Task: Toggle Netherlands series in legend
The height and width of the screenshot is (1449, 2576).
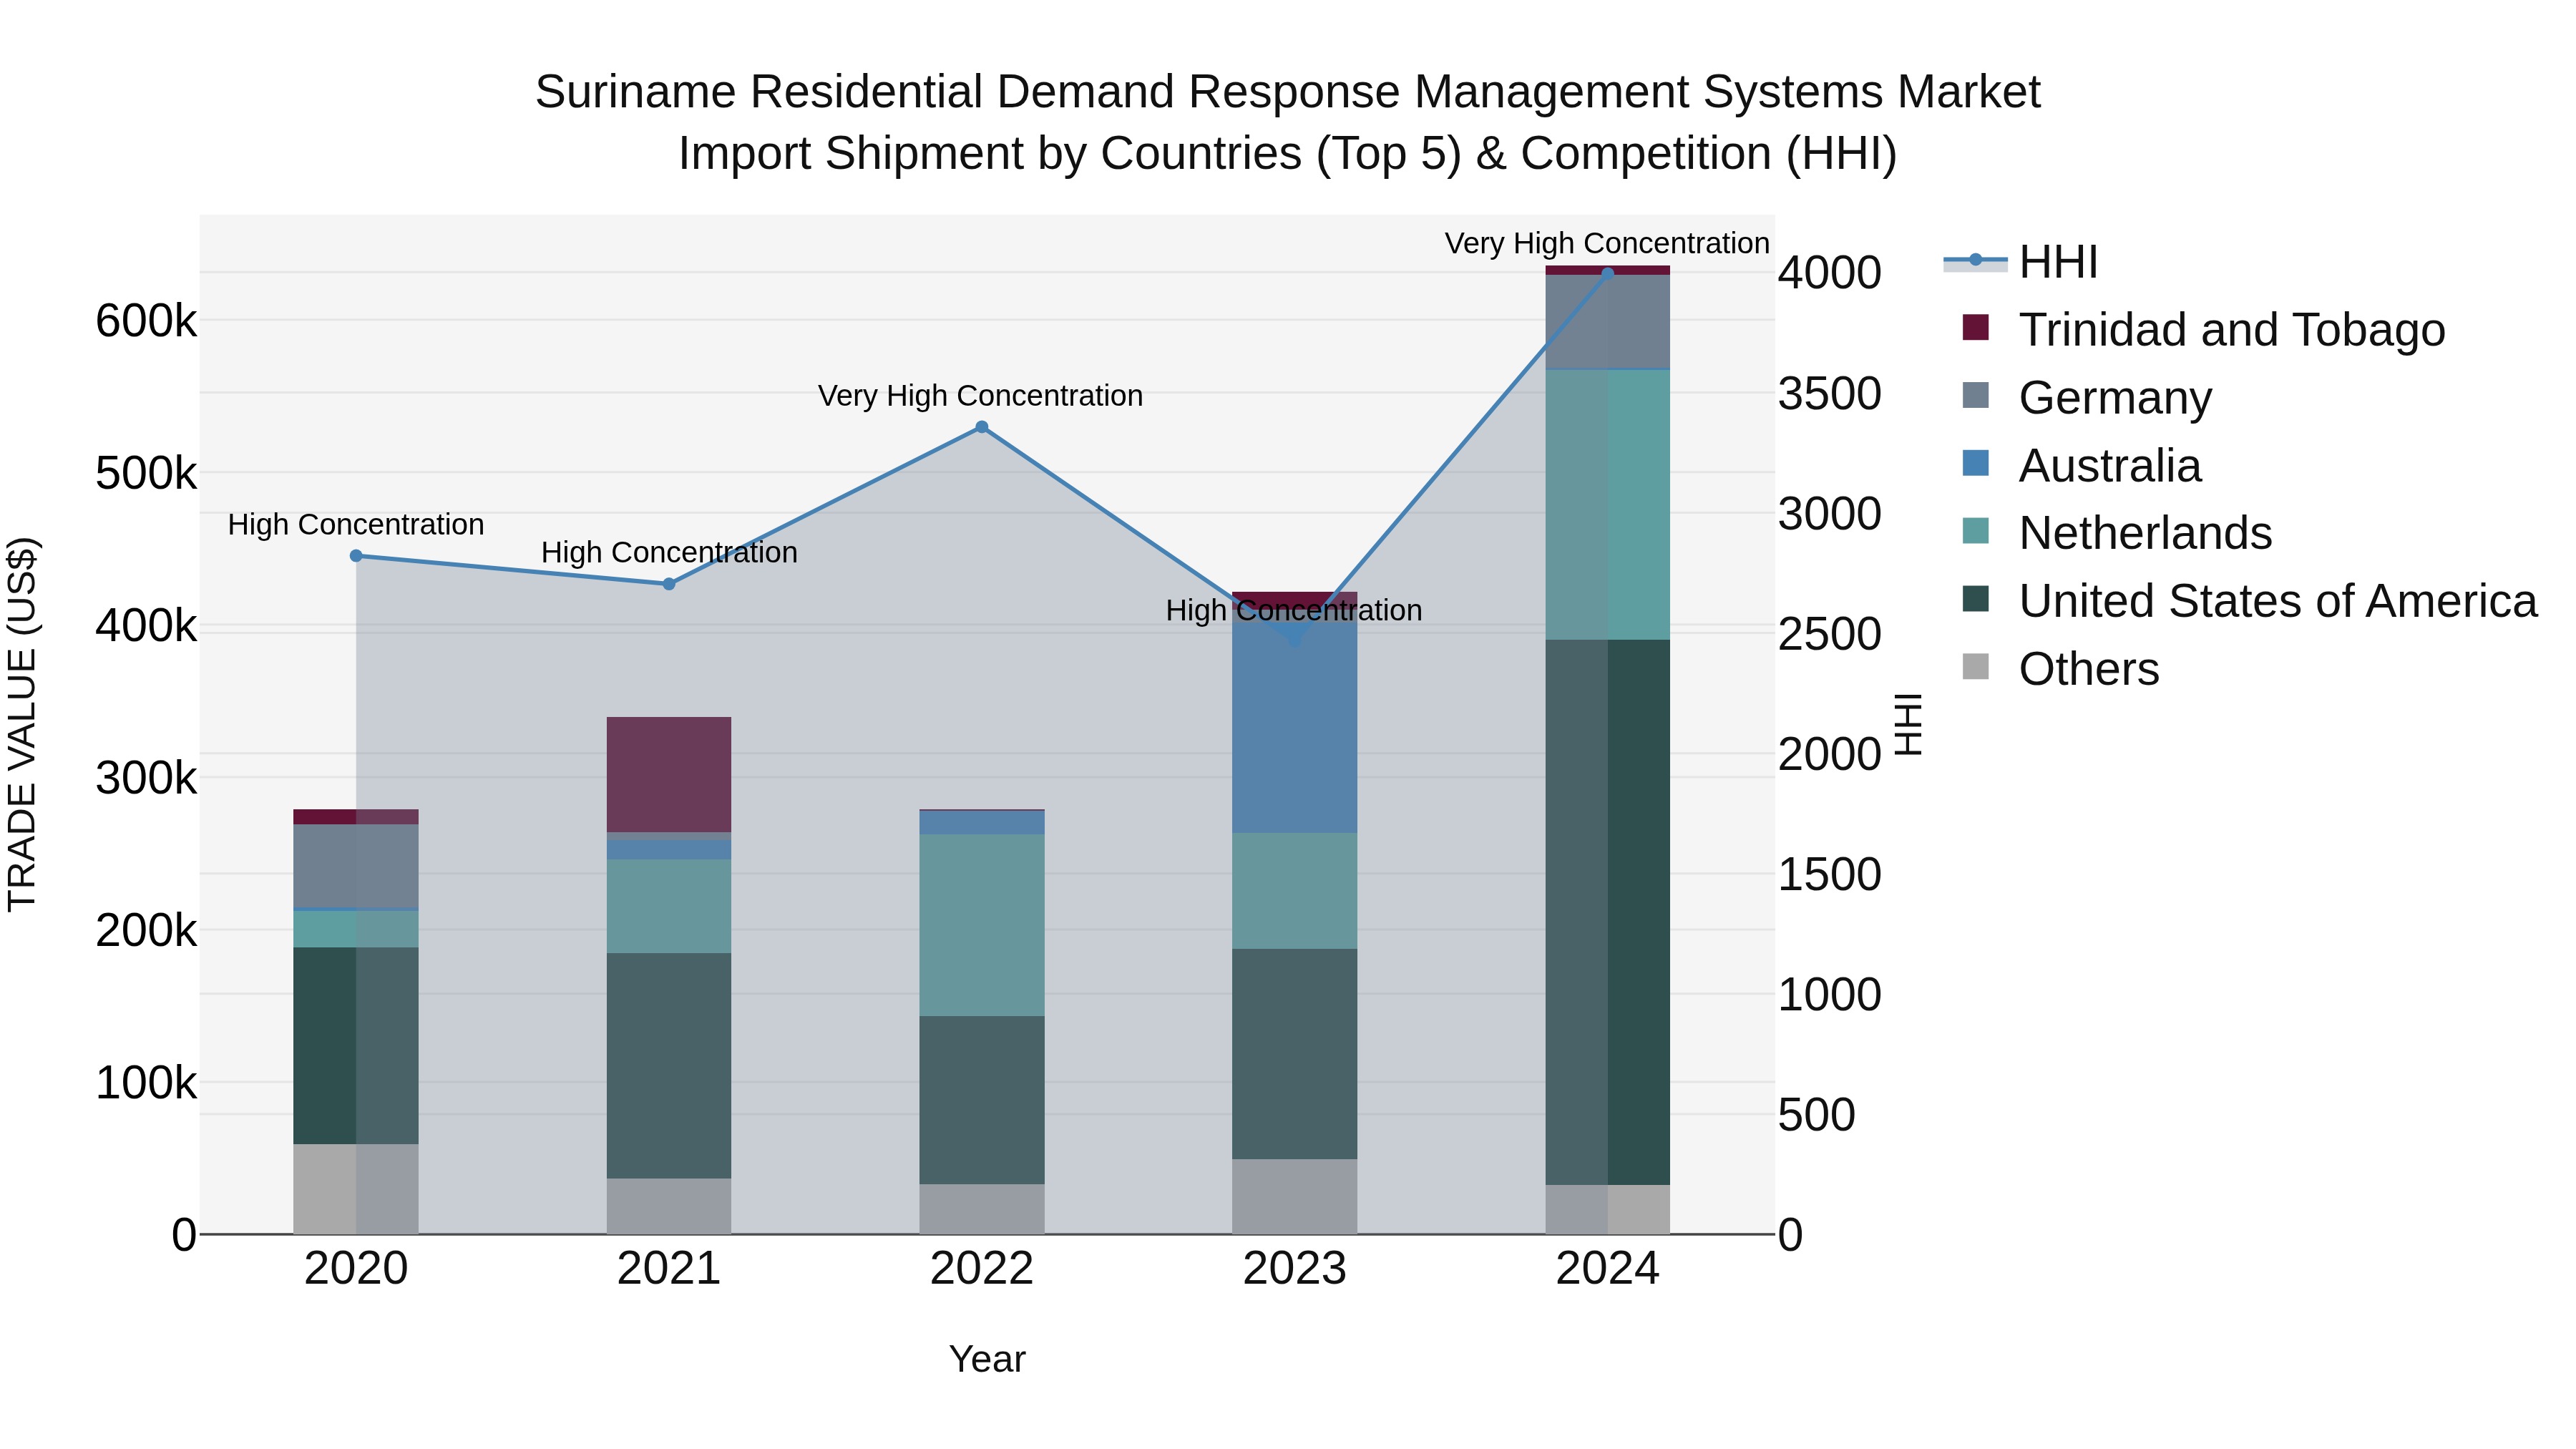Action: pos(2116,532)
